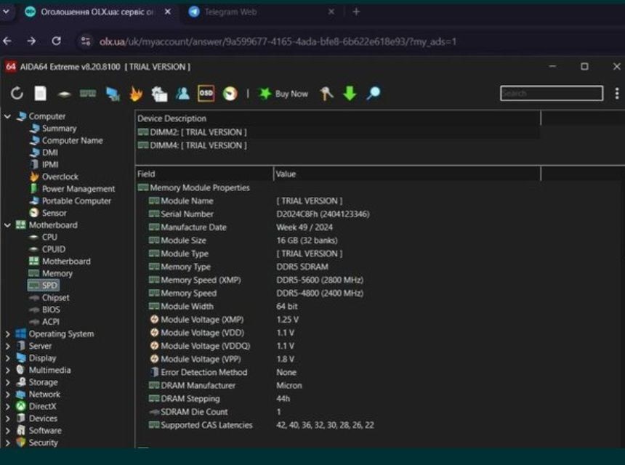625x465 pixels.
Task: Select the SPD tree item
Action: [44, 286]
